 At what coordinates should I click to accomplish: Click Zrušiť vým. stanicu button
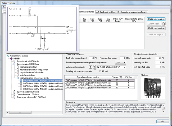point(156,28)
